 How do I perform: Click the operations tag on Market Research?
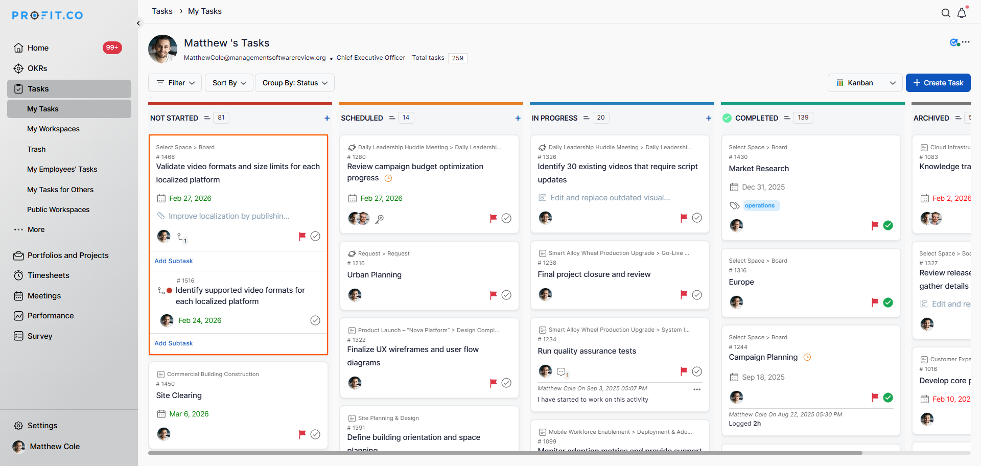[760, 206]
